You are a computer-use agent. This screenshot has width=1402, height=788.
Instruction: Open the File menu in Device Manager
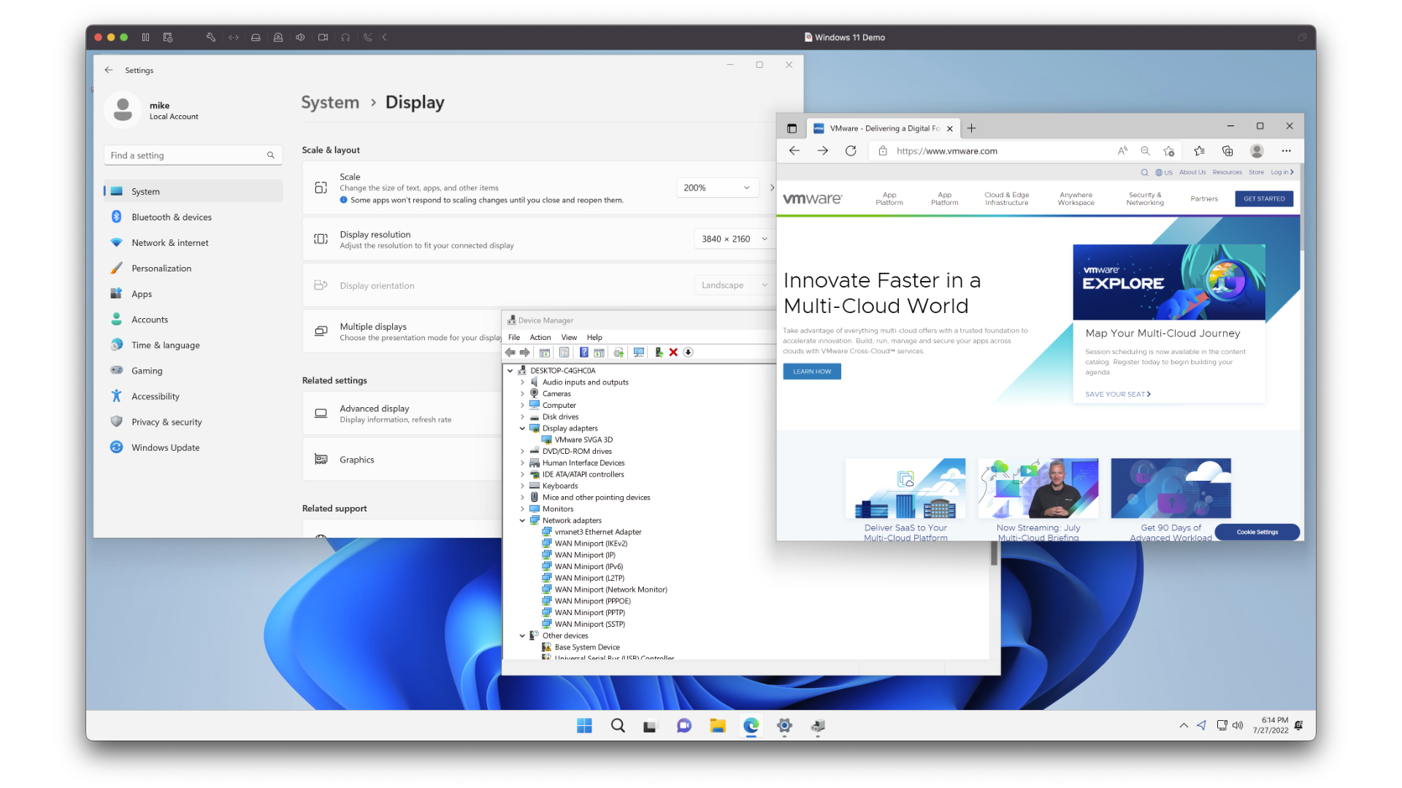[x=514, y=337]
